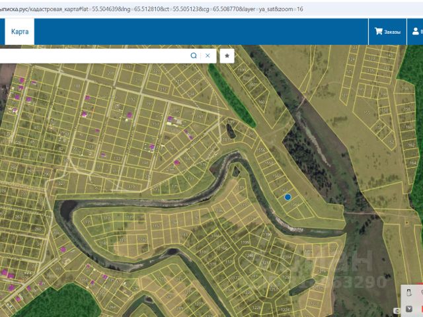423x317 pixels.
Task: Select the blue dot map marker
Action: pos(288,197)
